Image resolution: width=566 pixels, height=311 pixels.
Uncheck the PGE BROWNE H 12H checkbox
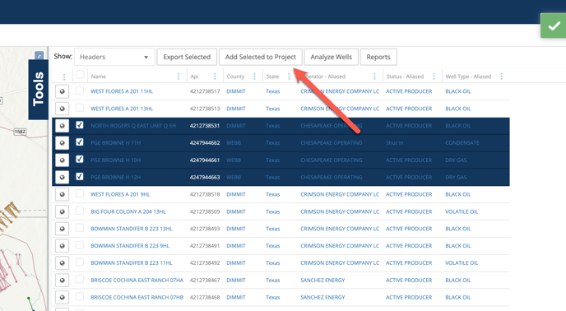click(x=80, y=176)
